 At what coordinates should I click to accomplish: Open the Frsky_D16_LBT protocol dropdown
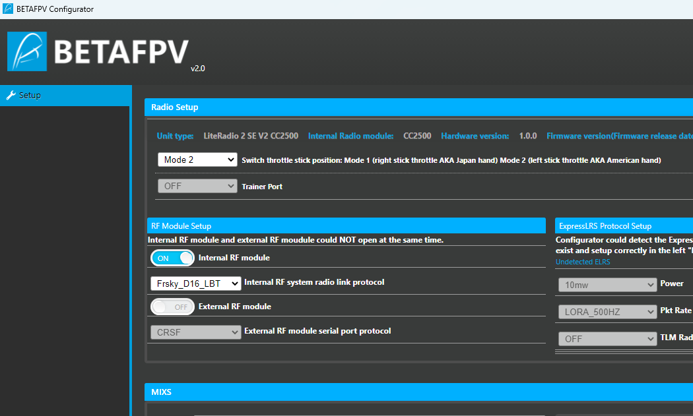point(195,283)
